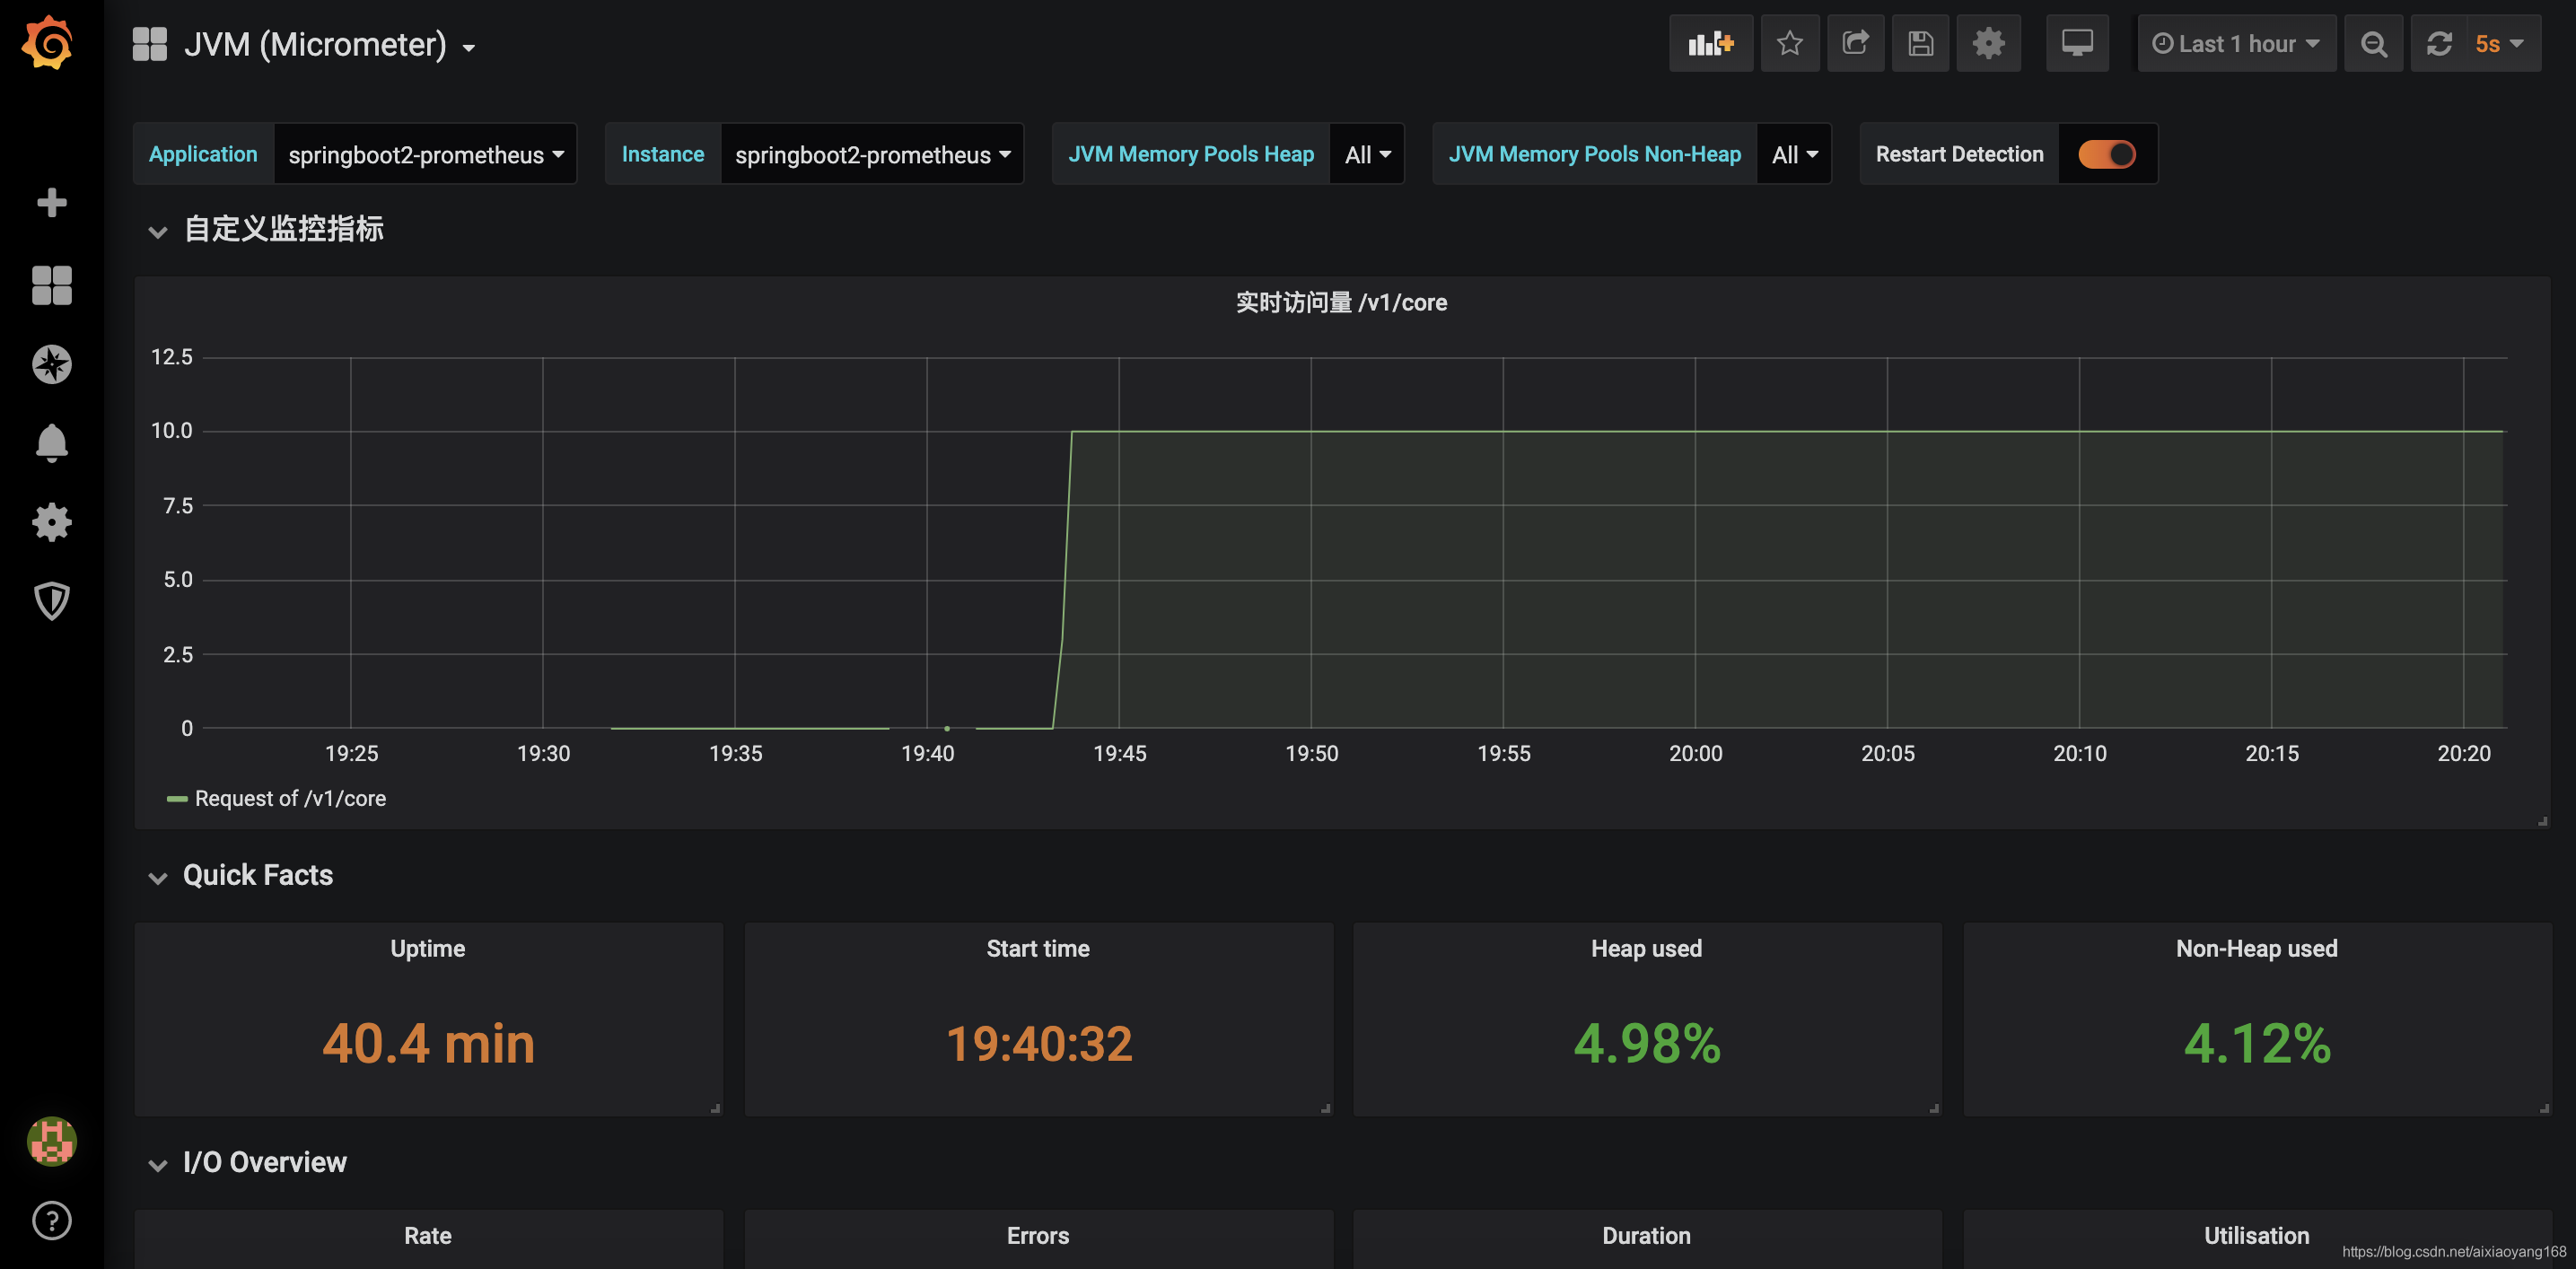2576x1269 pixels.
Task: Refresh dashboard with the refresh icon
Action: click(2439, 44)
